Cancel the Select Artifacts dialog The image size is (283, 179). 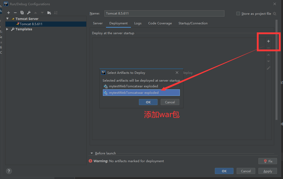click(x=170, y=102)
